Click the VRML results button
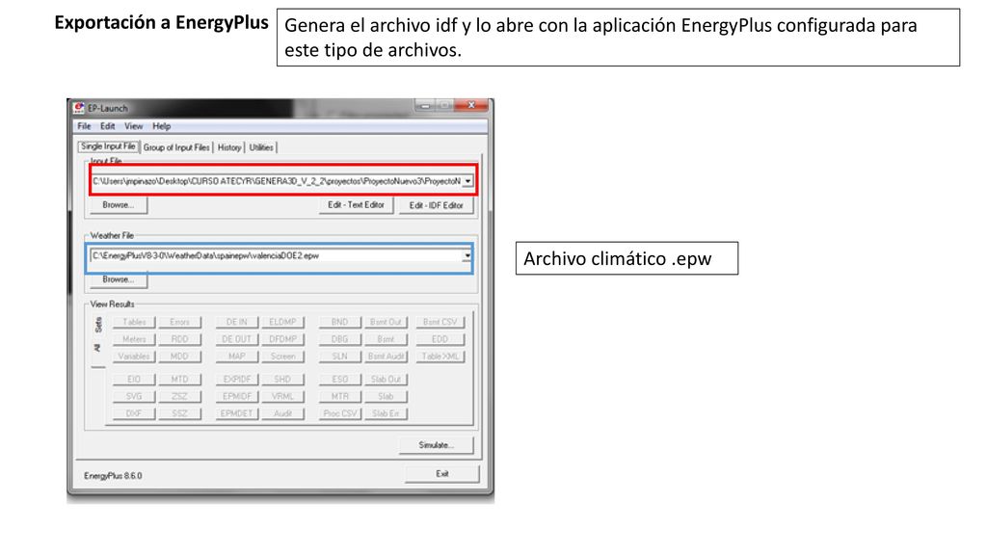 click(282, 396)
